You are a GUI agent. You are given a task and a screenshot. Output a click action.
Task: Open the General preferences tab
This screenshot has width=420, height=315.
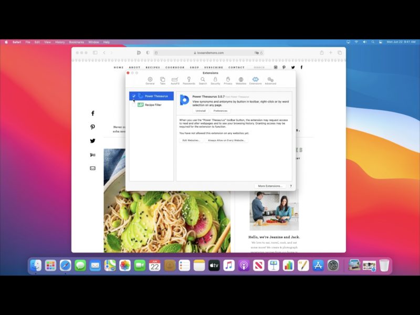point(150,81)
